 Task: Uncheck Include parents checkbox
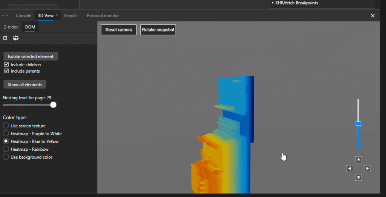pyautogui.click(x=6, y=71)
